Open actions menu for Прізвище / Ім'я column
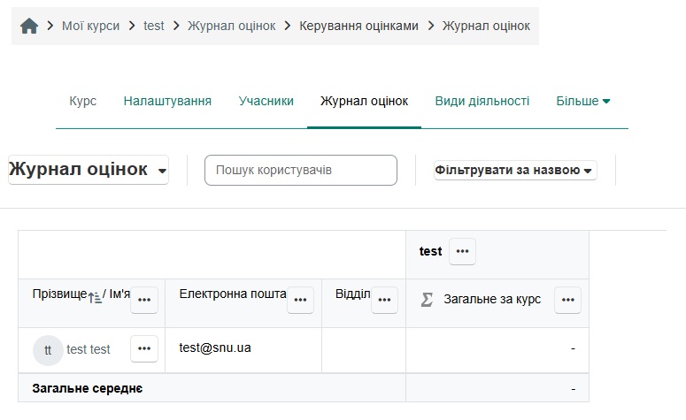686x420 pixels. [144, 300]
